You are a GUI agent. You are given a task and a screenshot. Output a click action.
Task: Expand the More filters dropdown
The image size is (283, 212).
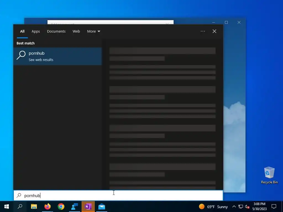click(x=93, y=31)
